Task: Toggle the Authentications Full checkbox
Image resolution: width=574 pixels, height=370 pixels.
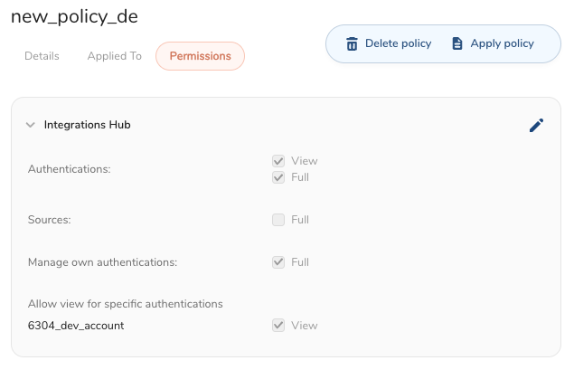Action: (x=278, y=177)
